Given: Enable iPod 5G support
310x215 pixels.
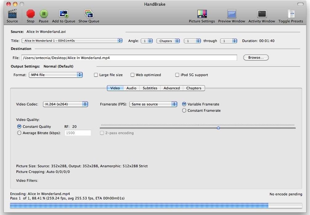Looking at the screenshot, I should pyautogui.click(x=177, y=75).
